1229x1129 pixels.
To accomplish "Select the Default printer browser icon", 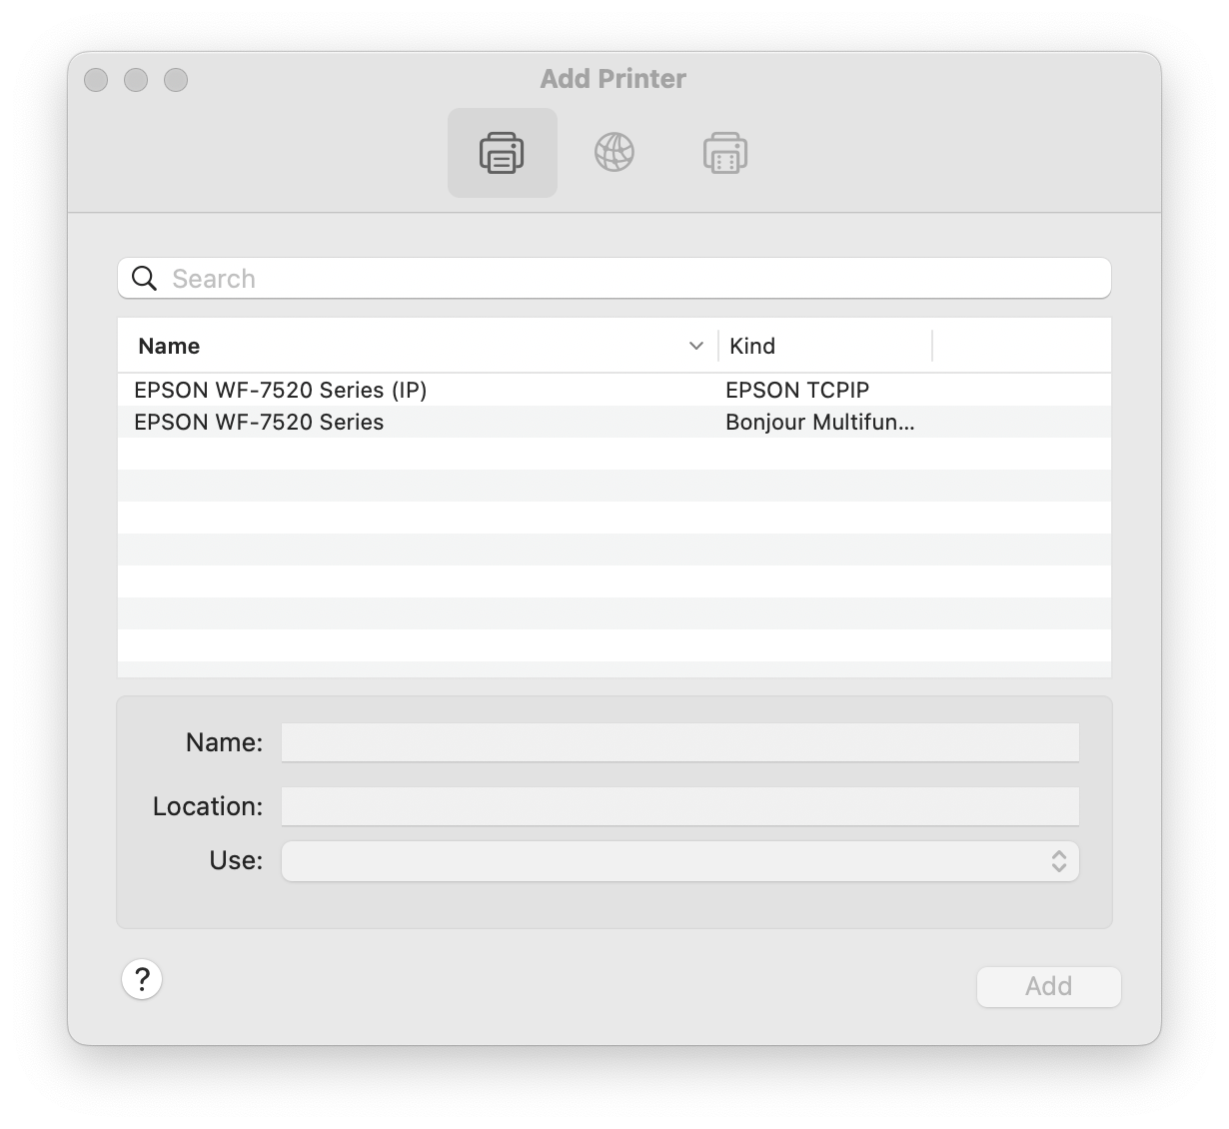I will pyautogui.click(x=503, y=152).
